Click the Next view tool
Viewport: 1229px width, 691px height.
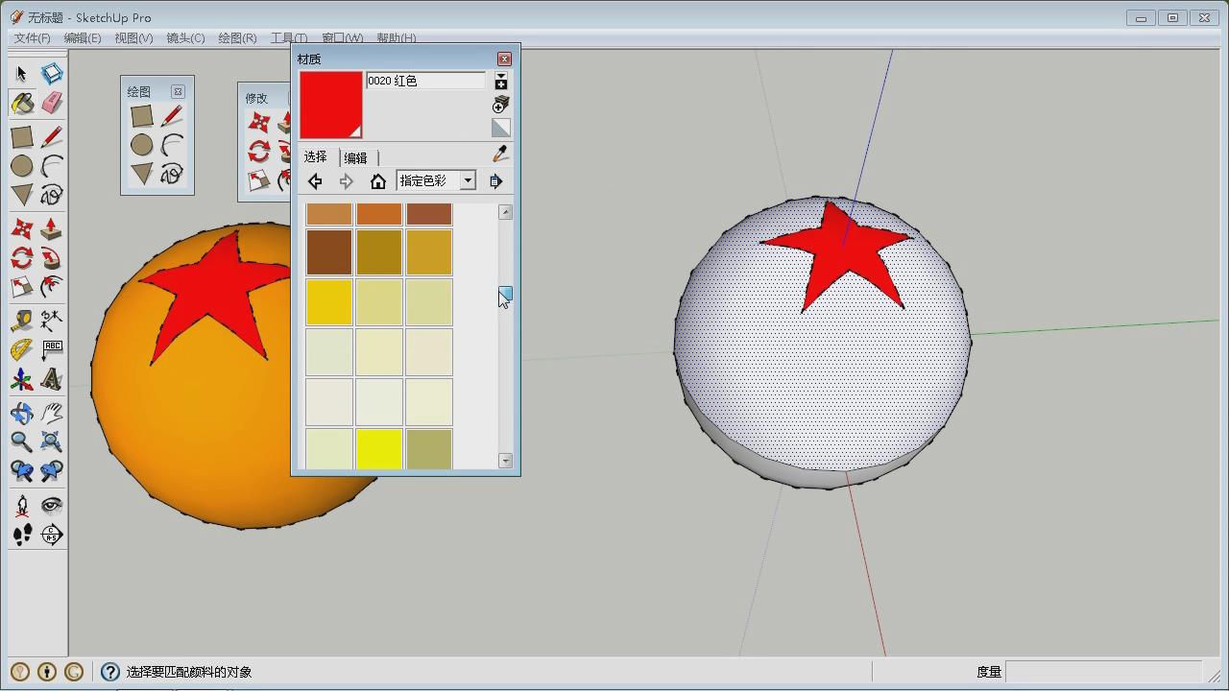52,471
